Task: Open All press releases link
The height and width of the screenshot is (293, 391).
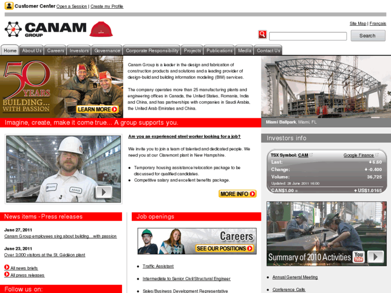Action: 27,275
